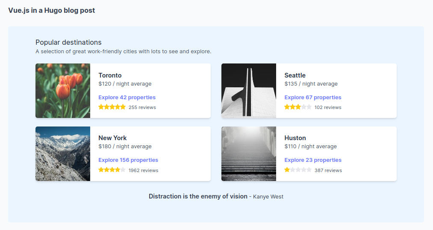Click the Vue.js in a Hugo blog post title
The height and width of the screenshot is (230, 433).
(52, 10)
